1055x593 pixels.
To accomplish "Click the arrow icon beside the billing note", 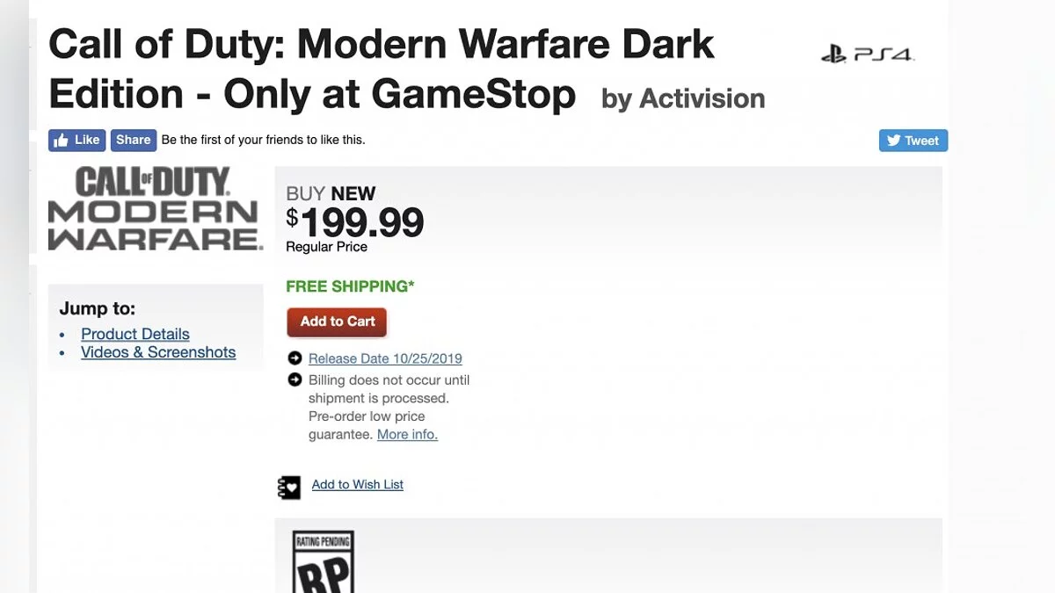I will pos(295,380).
